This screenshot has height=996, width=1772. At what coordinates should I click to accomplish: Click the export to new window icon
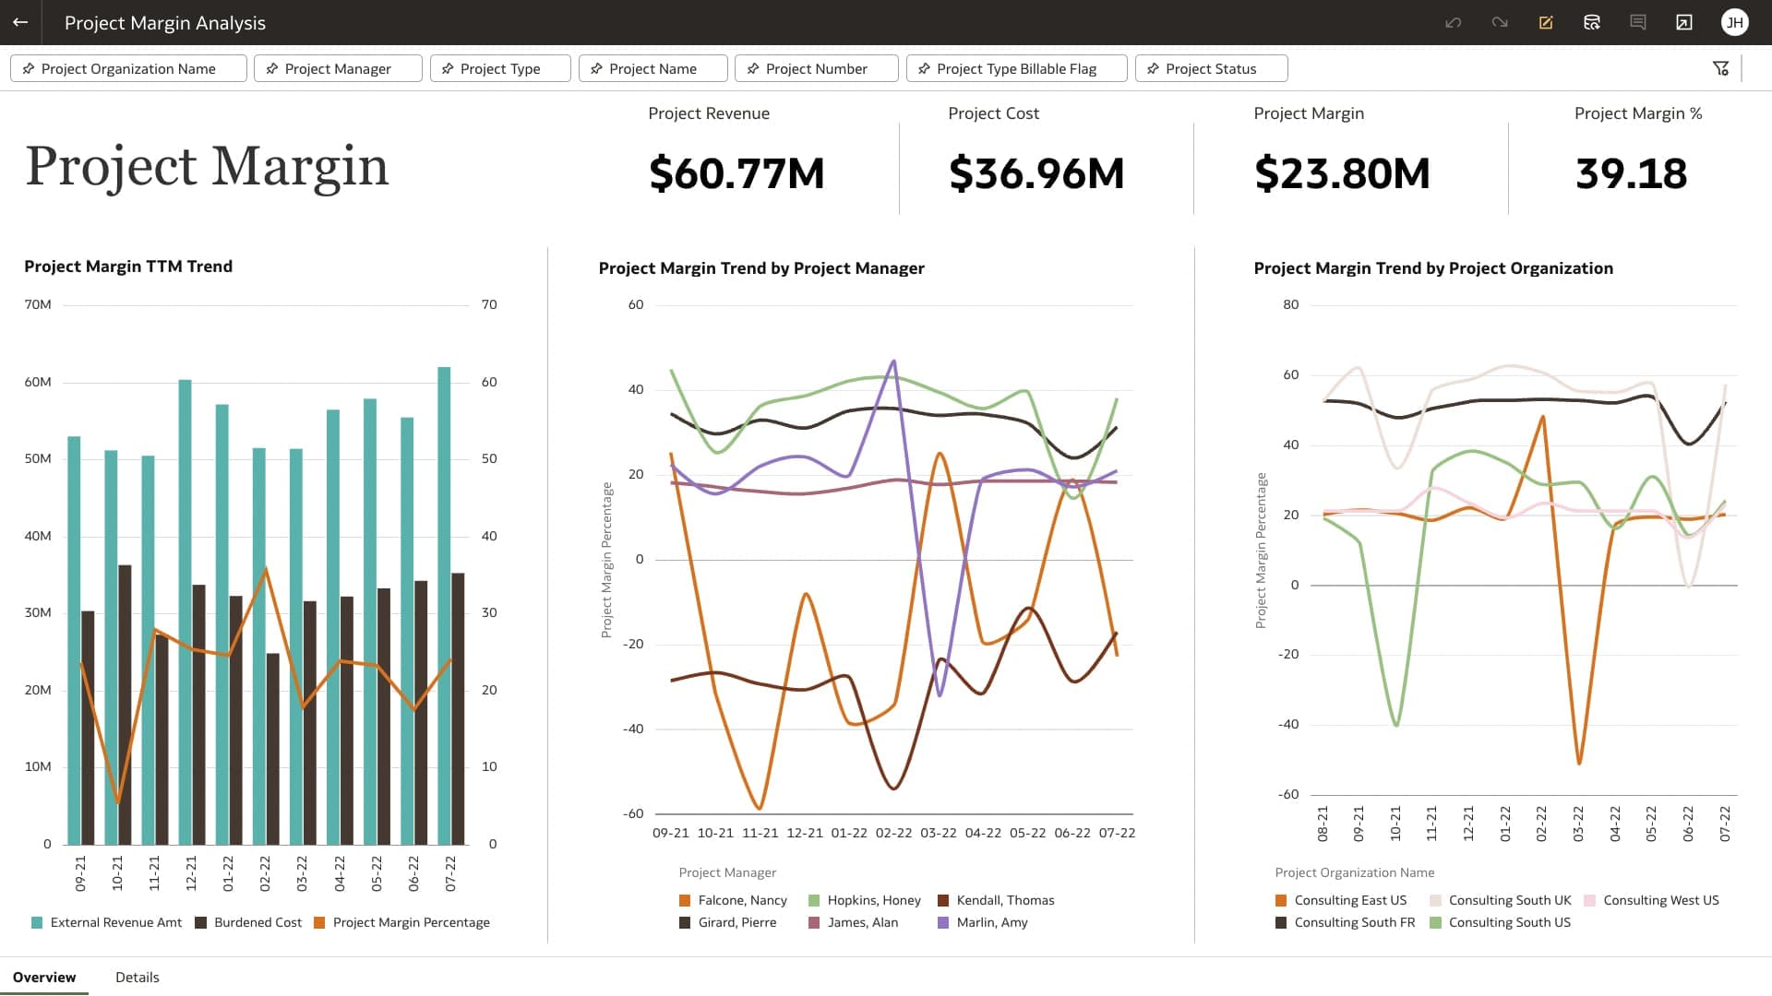(x=1684, y=23)
